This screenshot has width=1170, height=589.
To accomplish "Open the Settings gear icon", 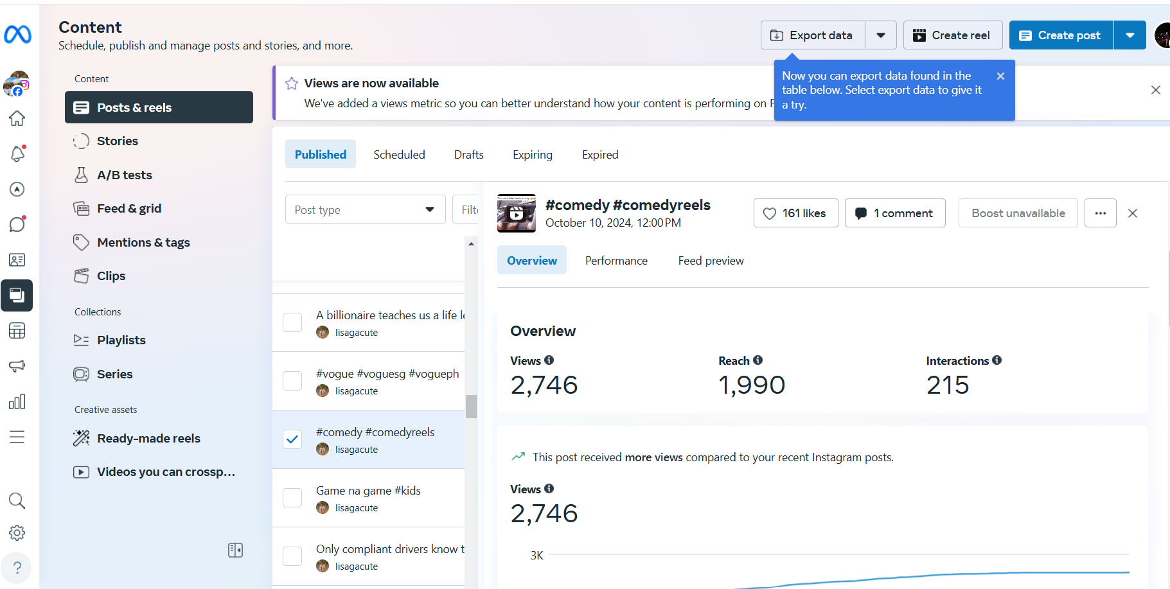I will click(17, 532).
